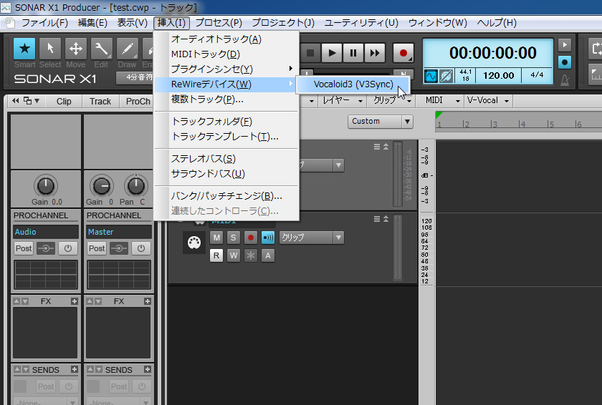This screenshot has height=405, width=602.
Task: Click the audio engine waveform icon
Action: click(x=431, y=76)
